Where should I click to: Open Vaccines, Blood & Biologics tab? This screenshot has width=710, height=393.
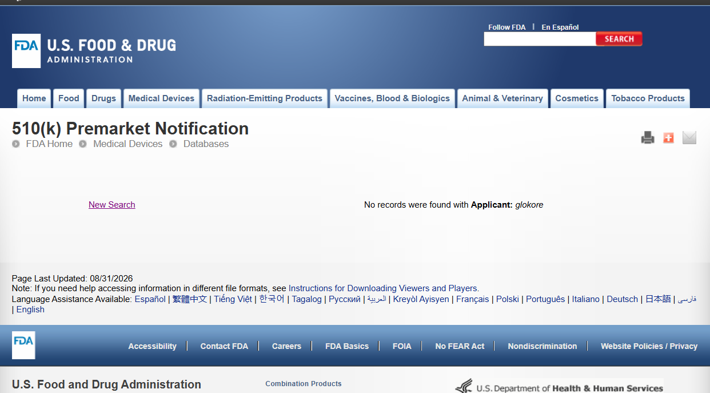point(392,98)
